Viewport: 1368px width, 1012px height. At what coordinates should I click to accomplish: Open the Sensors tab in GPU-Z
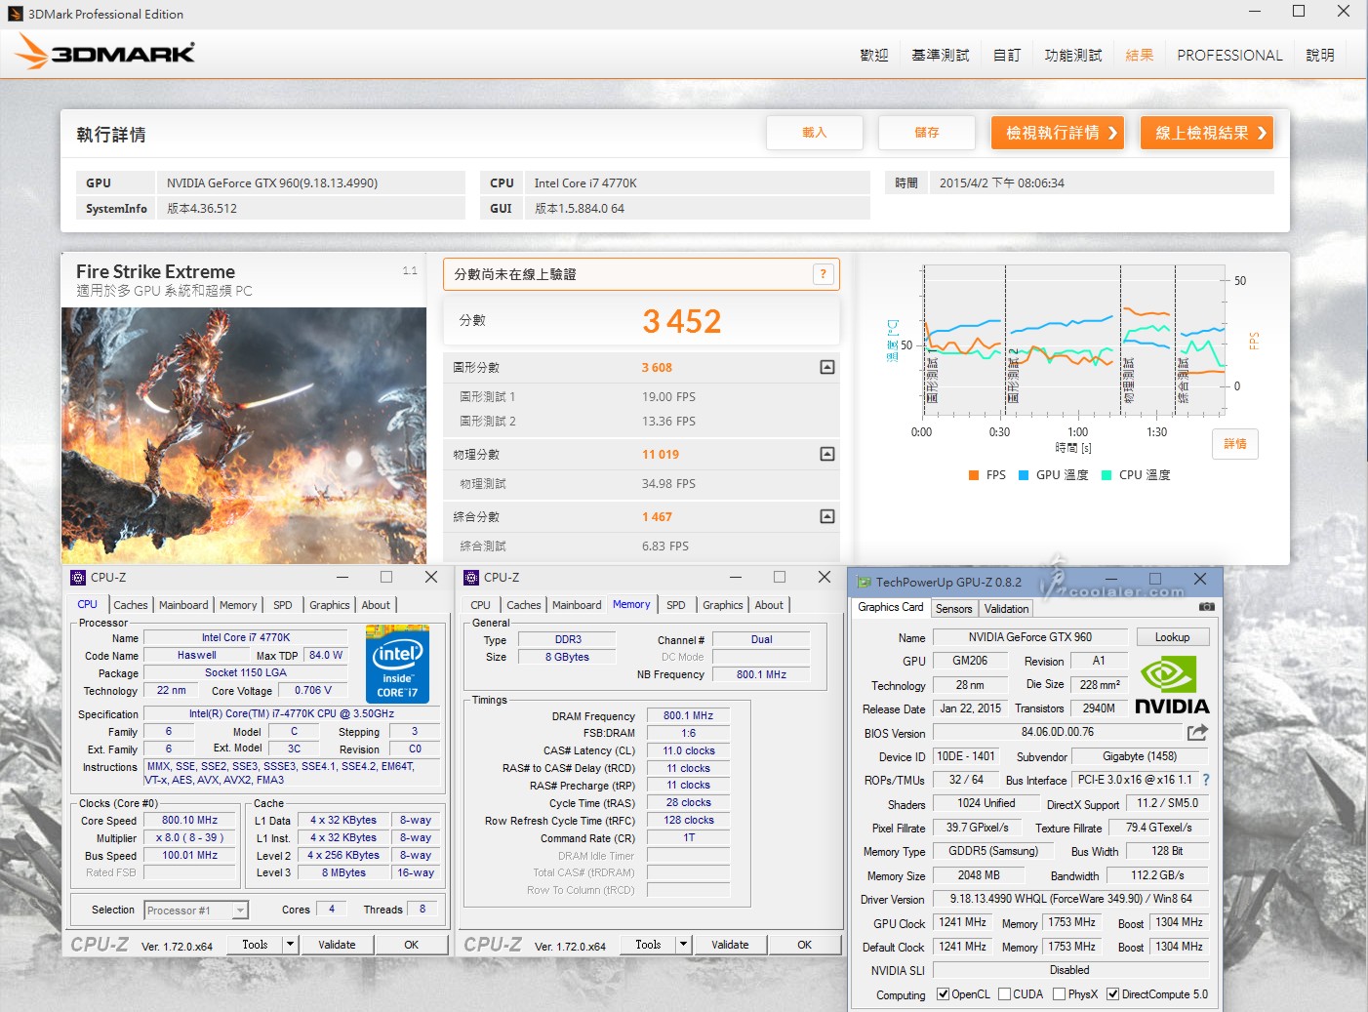(954, 609)
